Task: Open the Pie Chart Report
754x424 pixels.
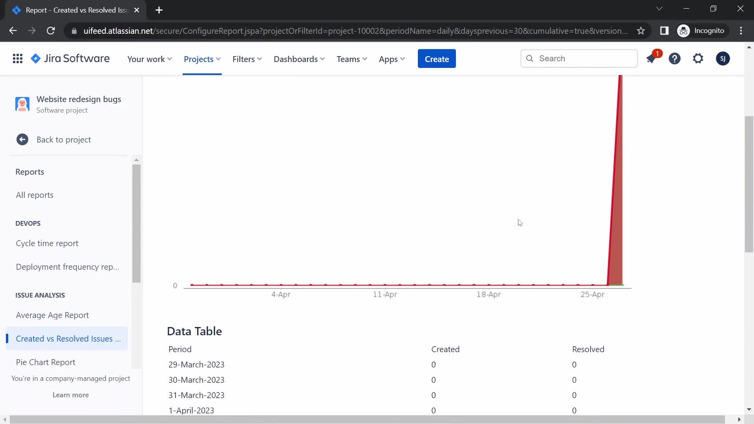Action: pyautogui.click(x=46, y=362)
